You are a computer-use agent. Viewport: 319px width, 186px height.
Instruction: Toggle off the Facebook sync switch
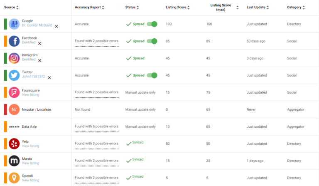tap(152, 41)
